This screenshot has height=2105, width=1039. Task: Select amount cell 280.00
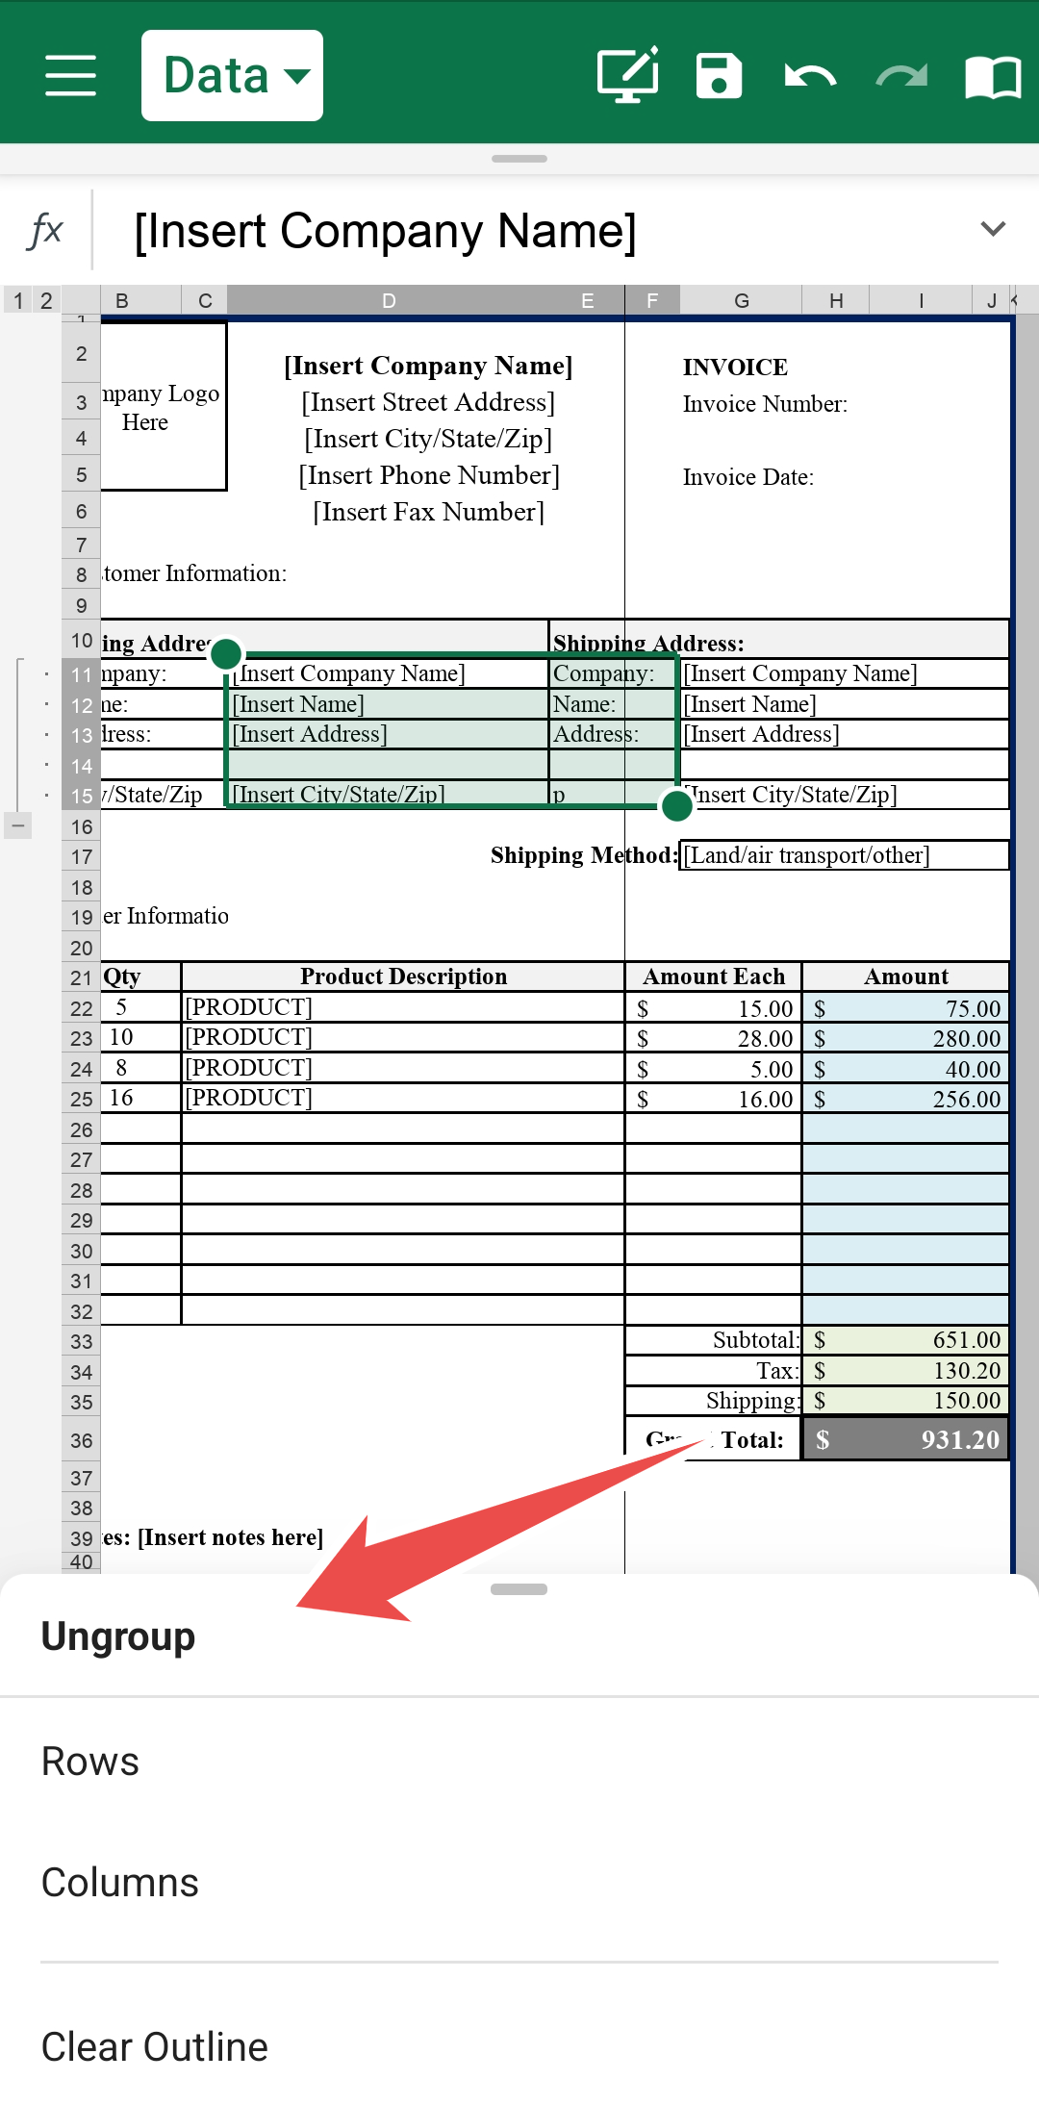tap(906, 1038)
